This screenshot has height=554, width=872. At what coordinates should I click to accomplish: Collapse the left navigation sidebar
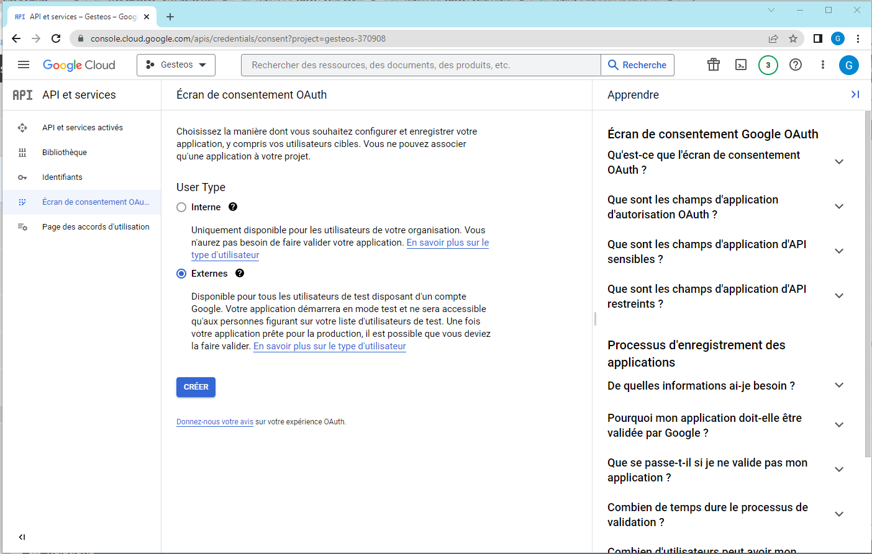22,537
